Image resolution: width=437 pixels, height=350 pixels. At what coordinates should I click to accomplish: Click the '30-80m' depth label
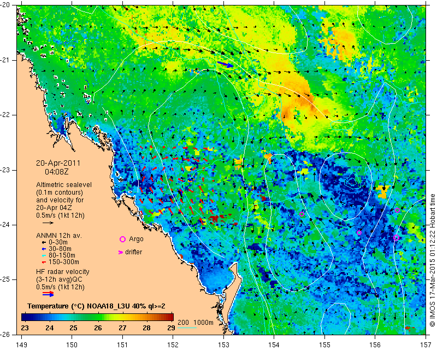pos(60,249)
